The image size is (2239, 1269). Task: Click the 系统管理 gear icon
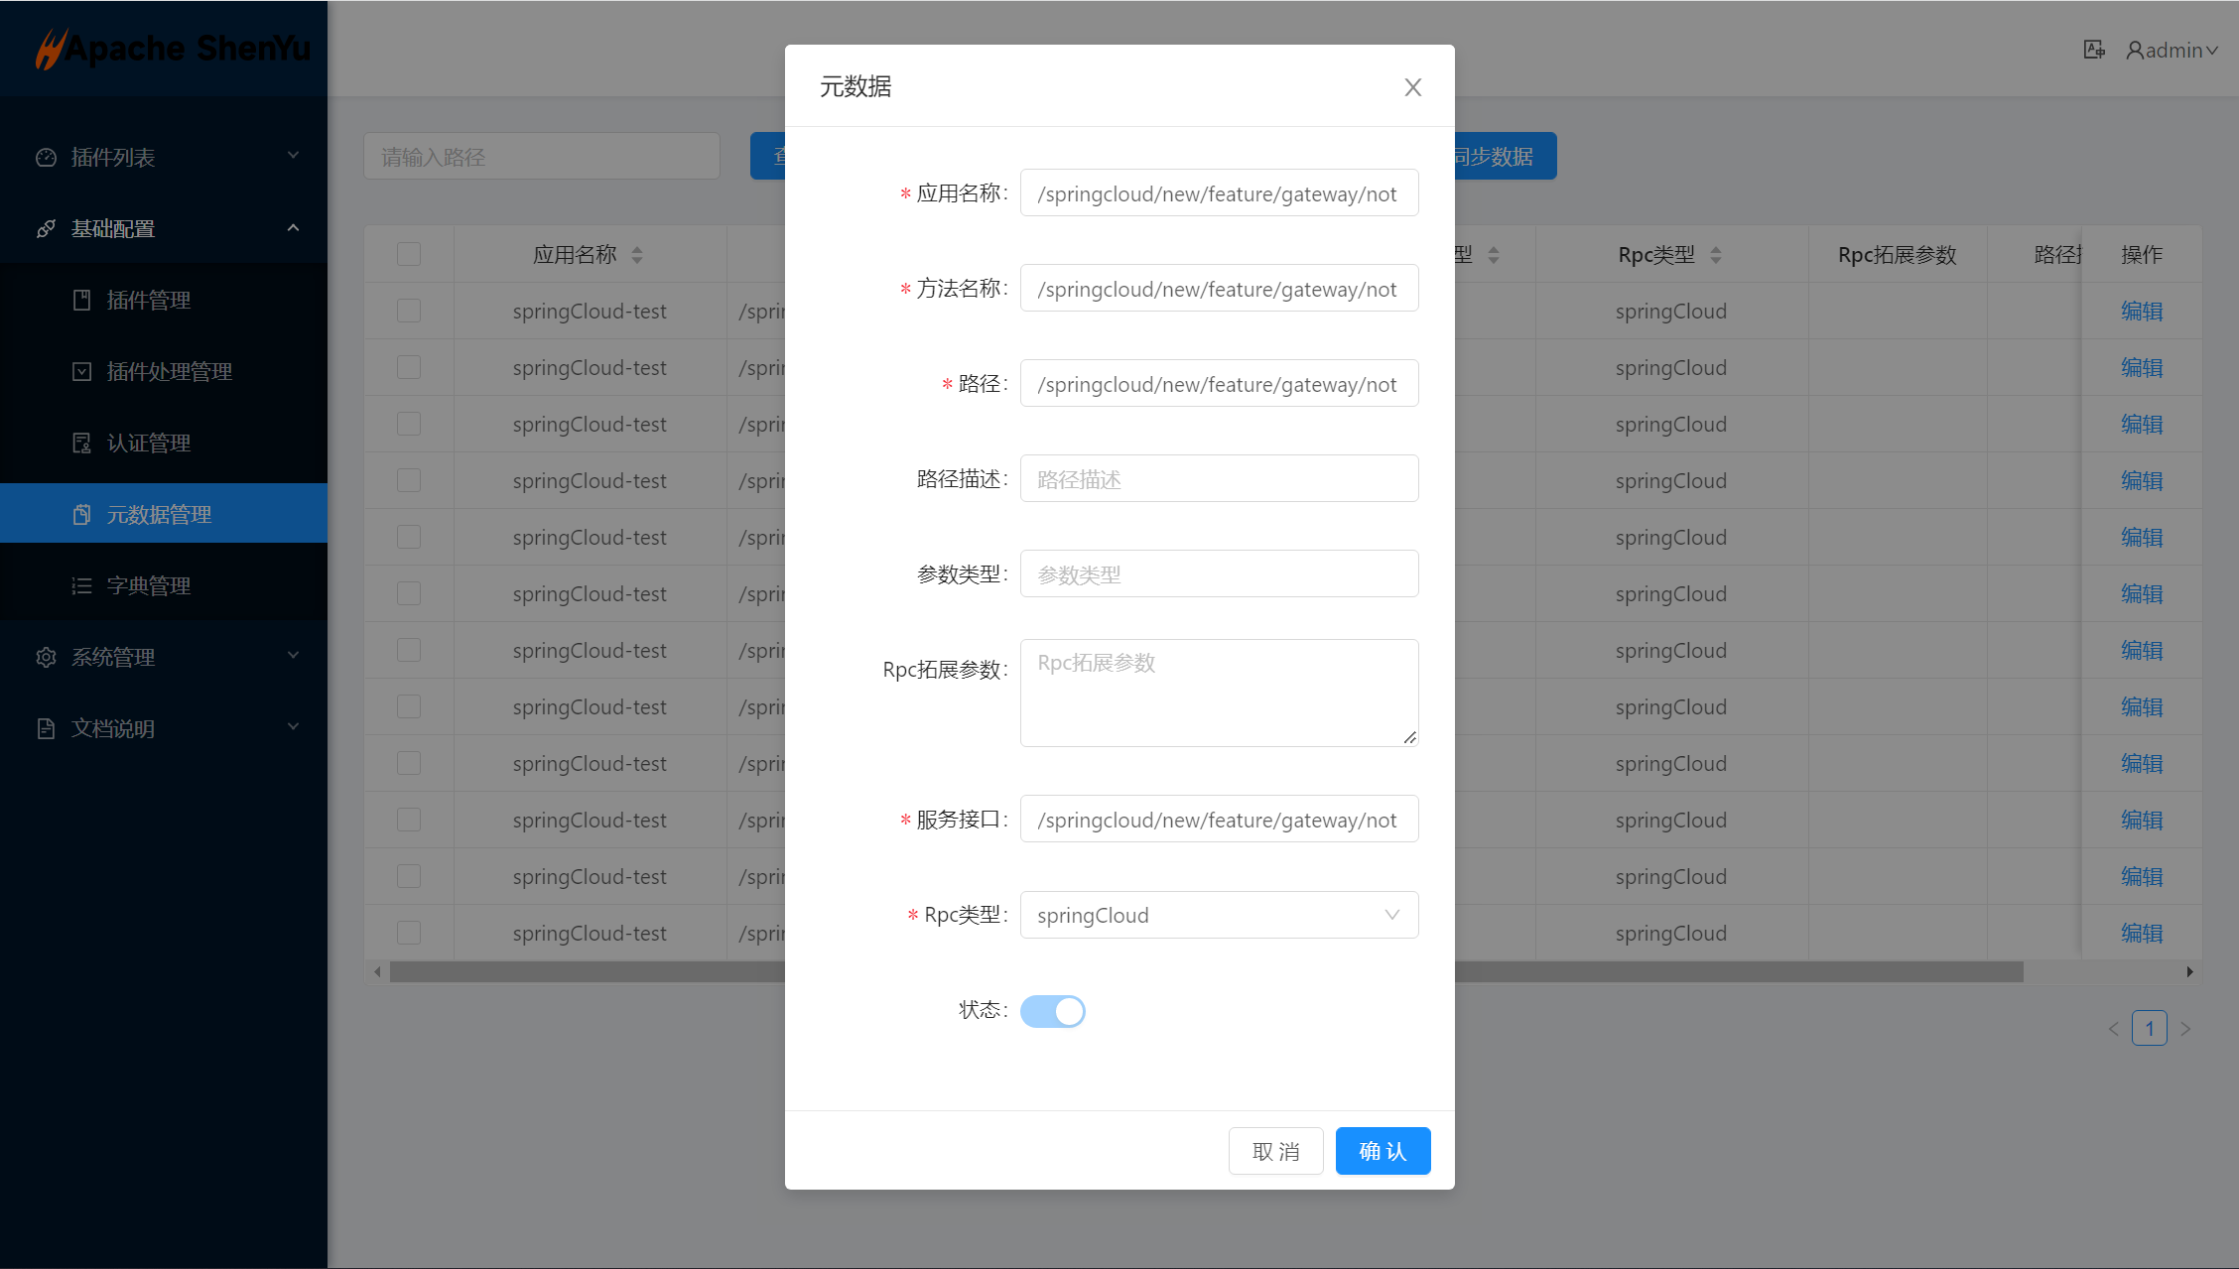[46, 657]
